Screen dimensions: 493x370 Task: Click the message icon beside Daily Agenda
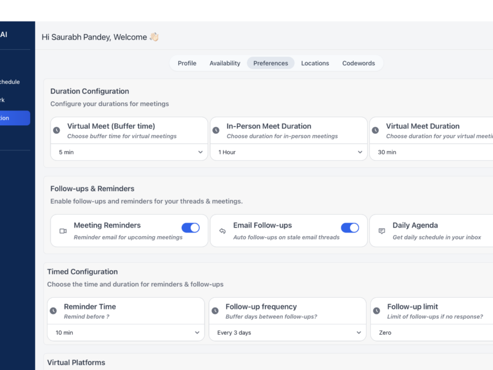(x=381, y=231)
